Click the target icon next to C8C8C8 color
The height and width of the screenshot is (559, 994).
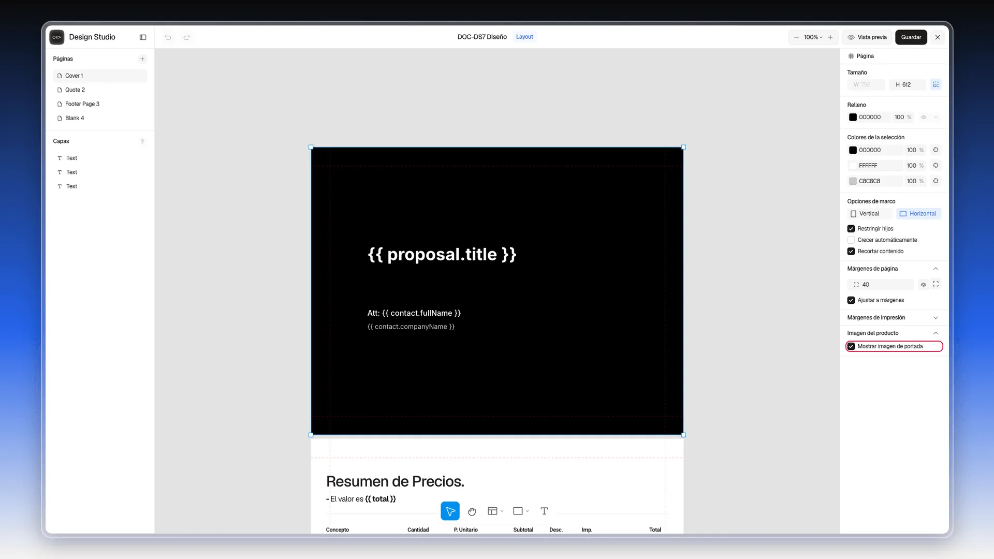[x=935, y=181]
